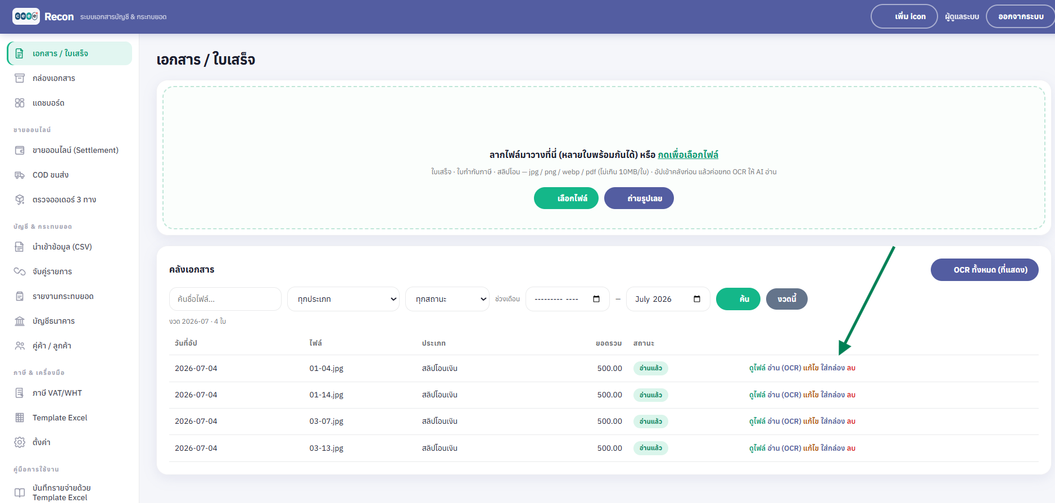The height and width of the screenshot is (503, 1055).
Task: Open the บัญชีธนาคาร bank icon
Action: pyautogui.click(x=20, y=321)
